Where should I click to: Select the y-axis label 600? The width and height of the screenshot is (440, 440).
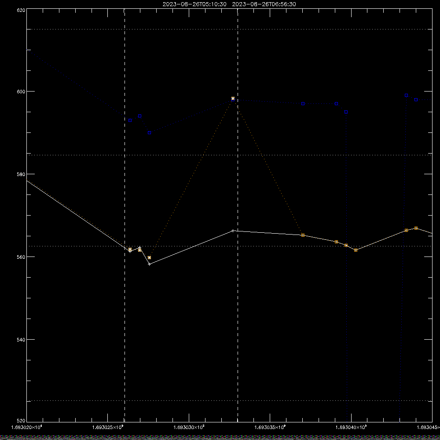(x=21, y=92)
